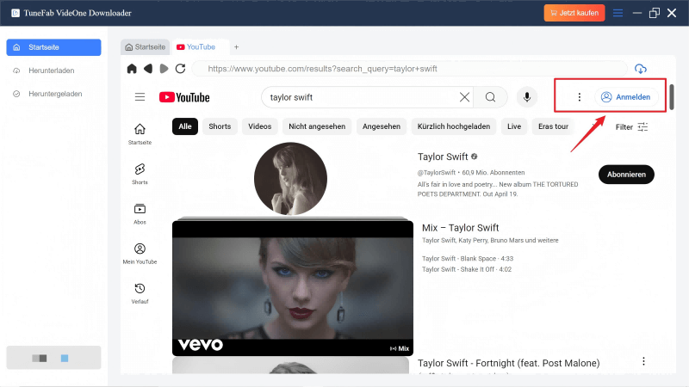This screenshot has width=689, height=387.
Task: Open Verlauf history in the sidebar
Action: point(140,293)
